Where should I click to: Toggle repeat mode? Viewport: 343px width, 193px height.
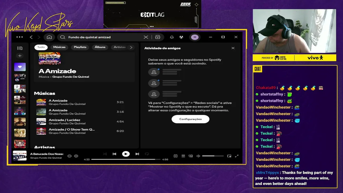tap(147, 154)
